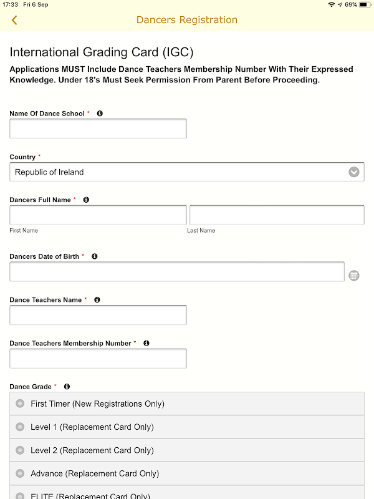Image resolution: width=374 pixels, height=499 pixels.
Task: Focus the Dancers Date of Birth field
Action: 177,272
